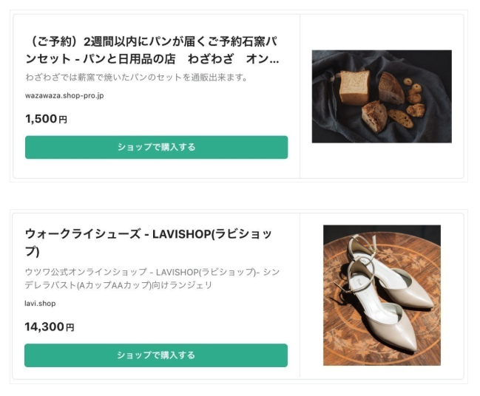This screenshot has height=396, width=480.
Task: Click the wood-fired bread description text
Action: [135, 78]
